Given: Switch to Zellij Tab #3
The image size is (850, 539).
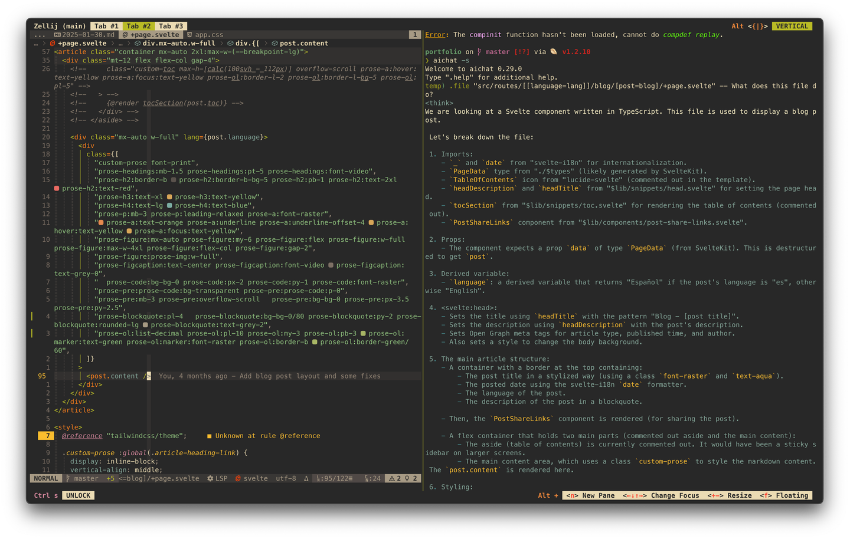Looking at the screenshot, I should pyautogui.click(x=171, y=26).
